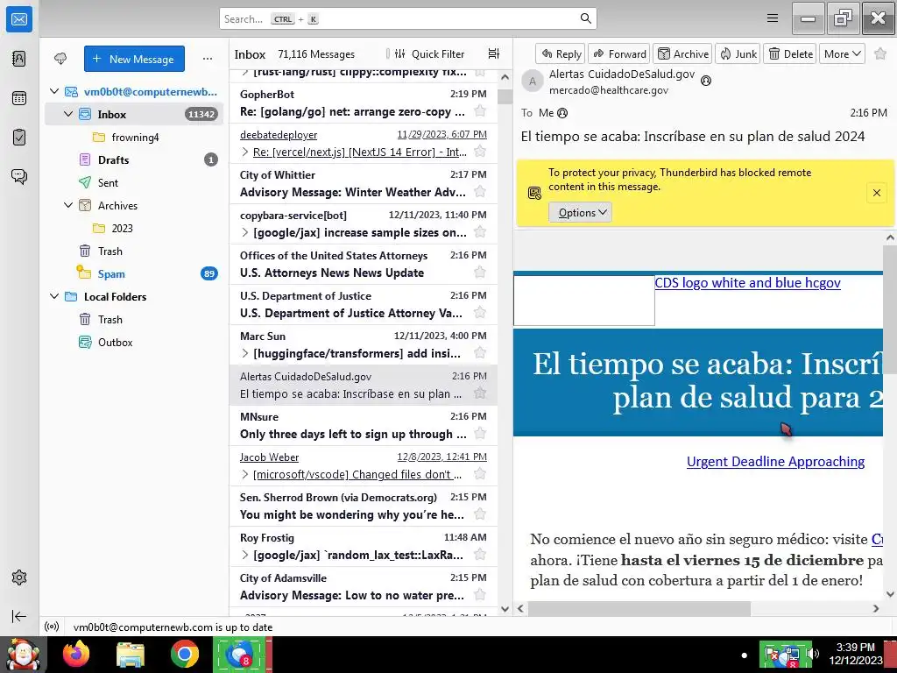Collapse the spaces toolbar
This screenshot has height=673, width=897.
click(x=19, y=616)
